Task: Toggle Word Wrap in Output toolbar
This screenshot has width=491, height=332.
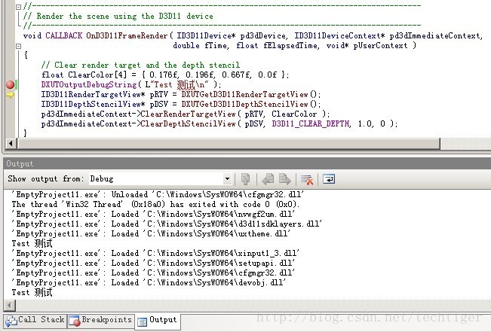Action: (x=329, y=179)
